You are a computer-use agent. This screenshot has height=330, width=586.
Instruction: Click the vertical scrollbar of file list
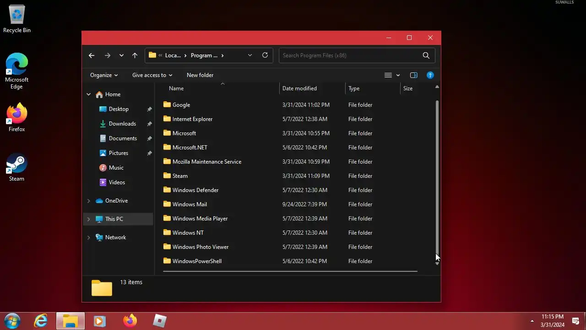pyautogui.click(x=437, y=178)
